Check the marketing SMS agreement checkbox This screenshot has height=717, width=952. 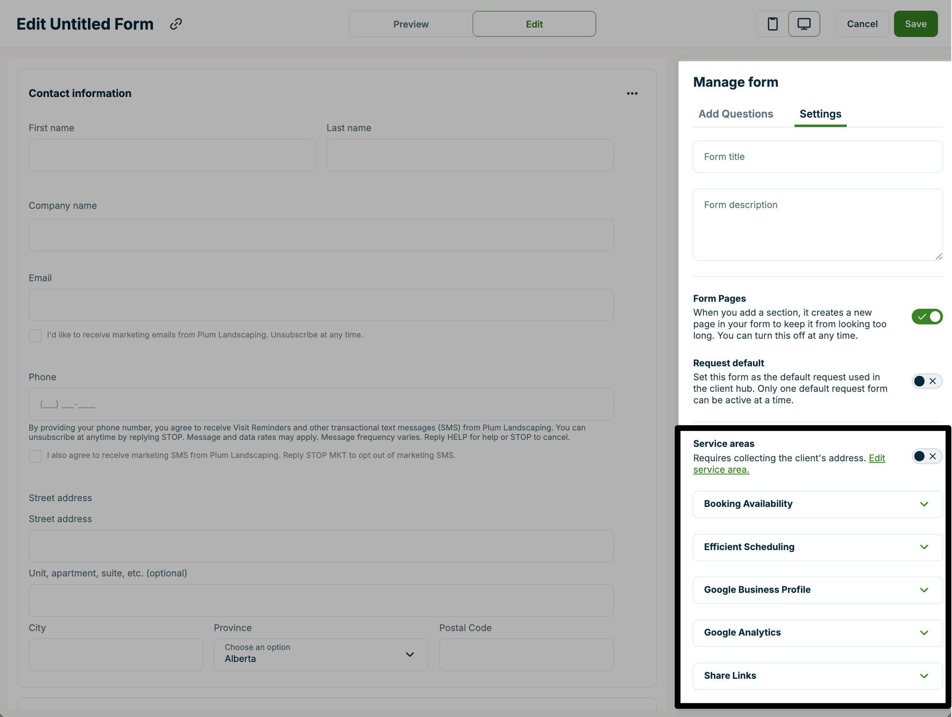coord(35,456)
